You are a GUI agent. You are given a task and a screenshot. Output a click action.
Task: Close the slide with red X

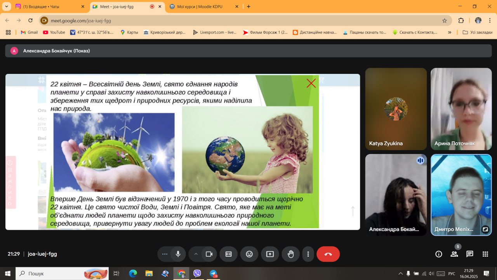[311, 83]
